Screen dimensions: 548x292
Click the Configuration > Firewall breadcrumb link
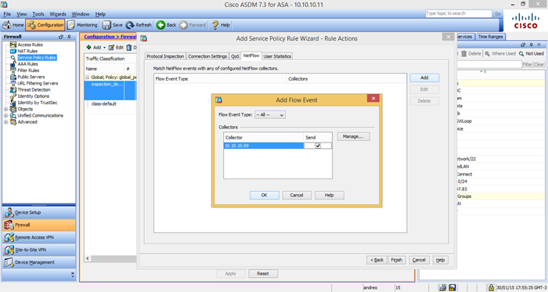[110, 37]
